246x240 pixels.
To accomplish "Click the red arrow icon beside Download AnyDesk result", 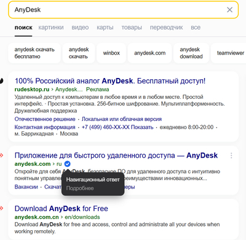I will point(1,209).
